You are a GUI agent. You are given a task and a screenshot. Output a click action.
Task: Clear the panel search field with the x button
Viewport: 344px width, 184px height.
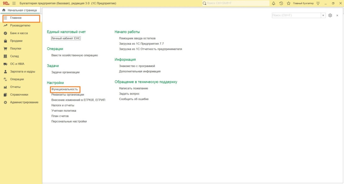[x=323, y=15]
